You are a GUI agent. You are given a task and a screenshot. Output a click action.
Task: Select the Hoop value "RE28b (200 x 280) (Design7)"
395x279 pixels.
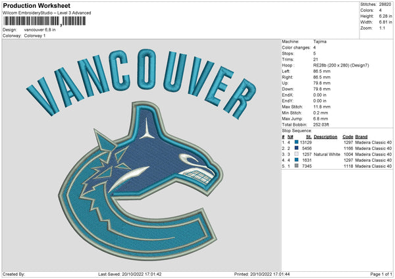(341, 65)
